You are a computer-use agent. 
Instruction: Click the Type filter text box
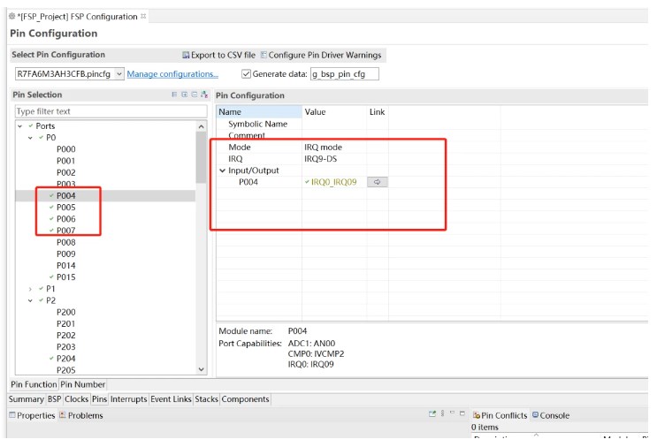(111, 111)
